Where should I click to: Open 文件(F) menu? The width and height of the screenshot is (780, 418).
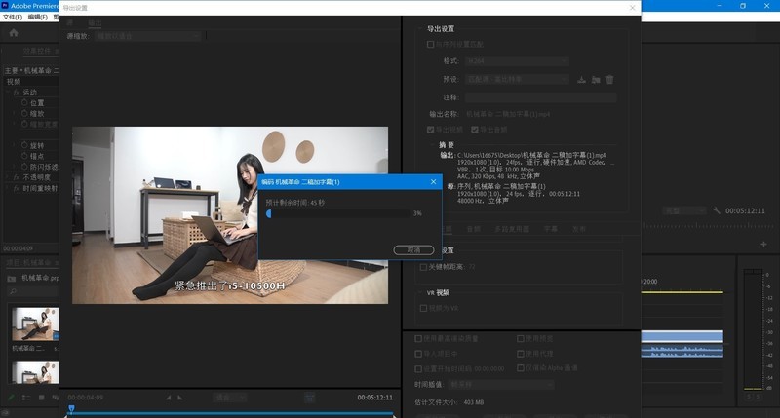click(13, 17)
